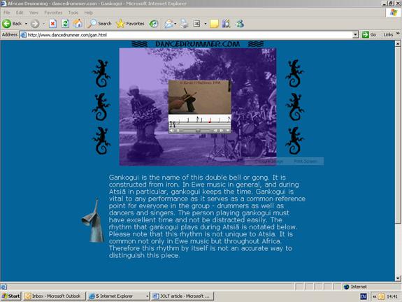Click the Outlook tray icon near clock
The width and height of the screenshot is (402, 302).
tap(381, 296)
